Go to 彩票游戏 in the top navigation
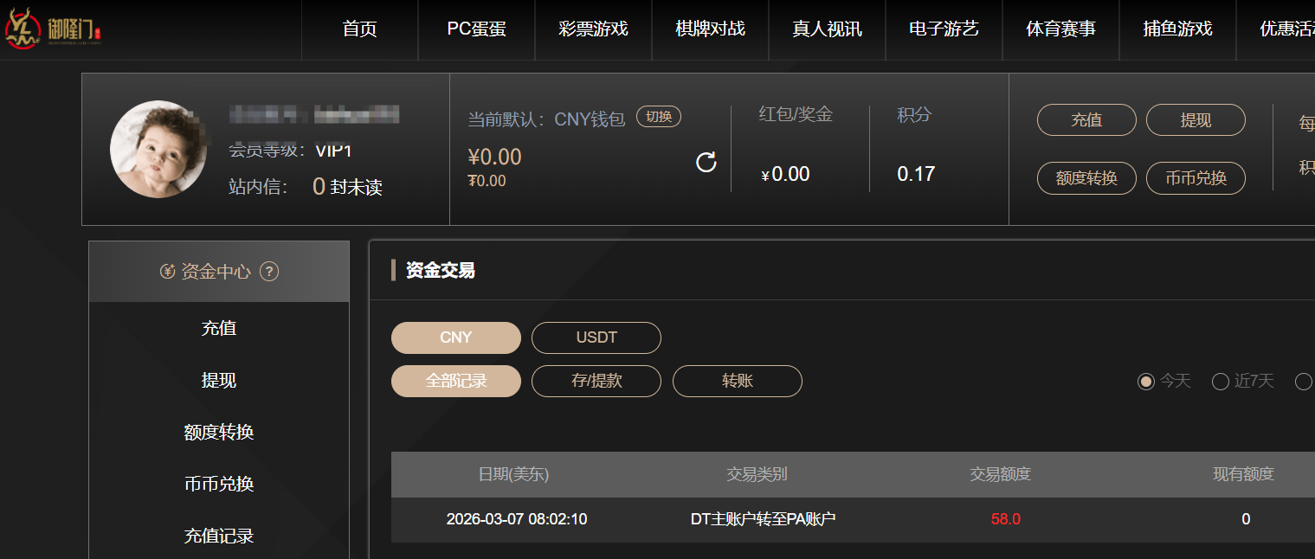This screenshot has width=1315, height=559. [x=593, y=29]
